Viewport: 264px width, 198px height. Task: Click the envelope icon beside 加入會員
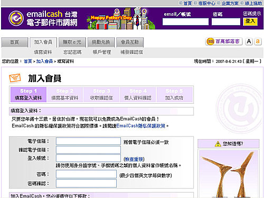(x=15, y=78)
